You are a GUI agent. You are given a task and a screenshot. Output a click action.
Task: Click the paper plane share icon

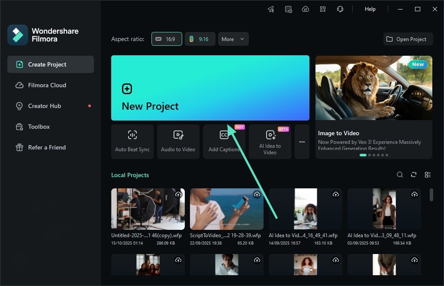(271, 9)
